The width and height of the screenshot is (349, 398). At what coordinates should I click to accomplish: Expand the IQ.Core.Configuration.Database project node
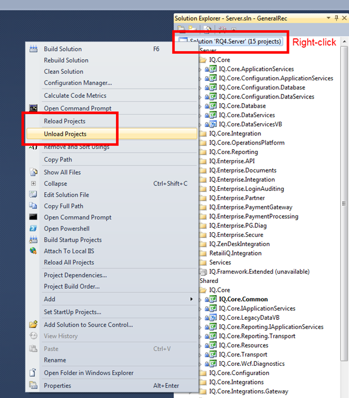tap(200, 88)
